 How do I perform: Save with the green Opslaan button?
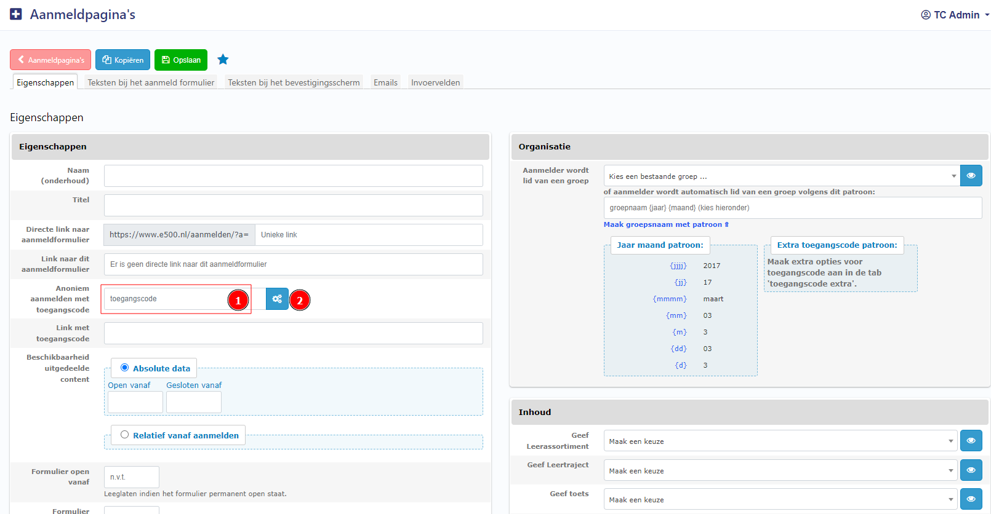pyautogui.click(x=181, y=60)
